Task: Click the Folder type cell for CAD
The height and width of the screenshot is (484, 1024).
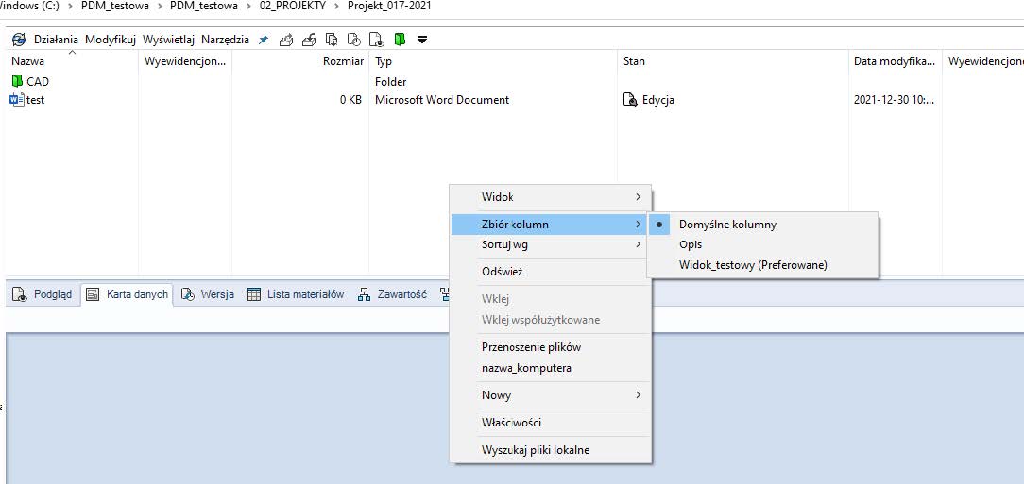Action: pyautogui.click(x=390, y=81)
